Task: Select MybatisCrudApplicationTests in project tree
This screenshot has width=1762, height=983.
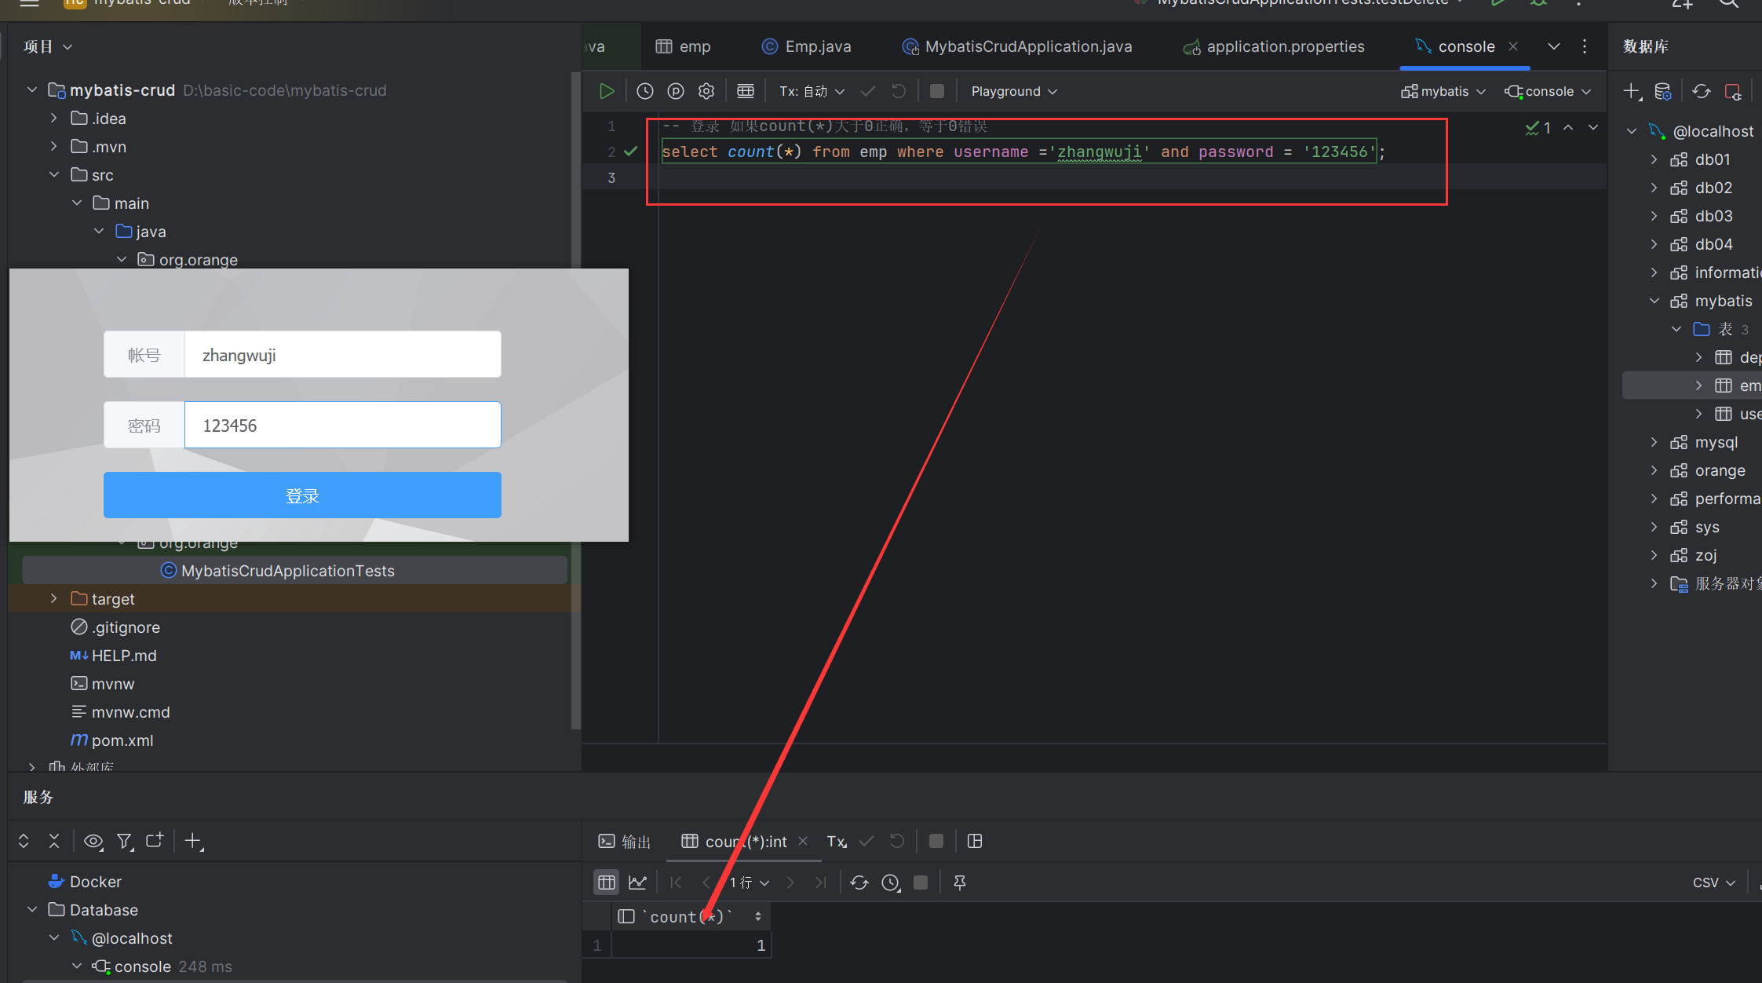Action: pyautogui.click(x=294, y=571)
